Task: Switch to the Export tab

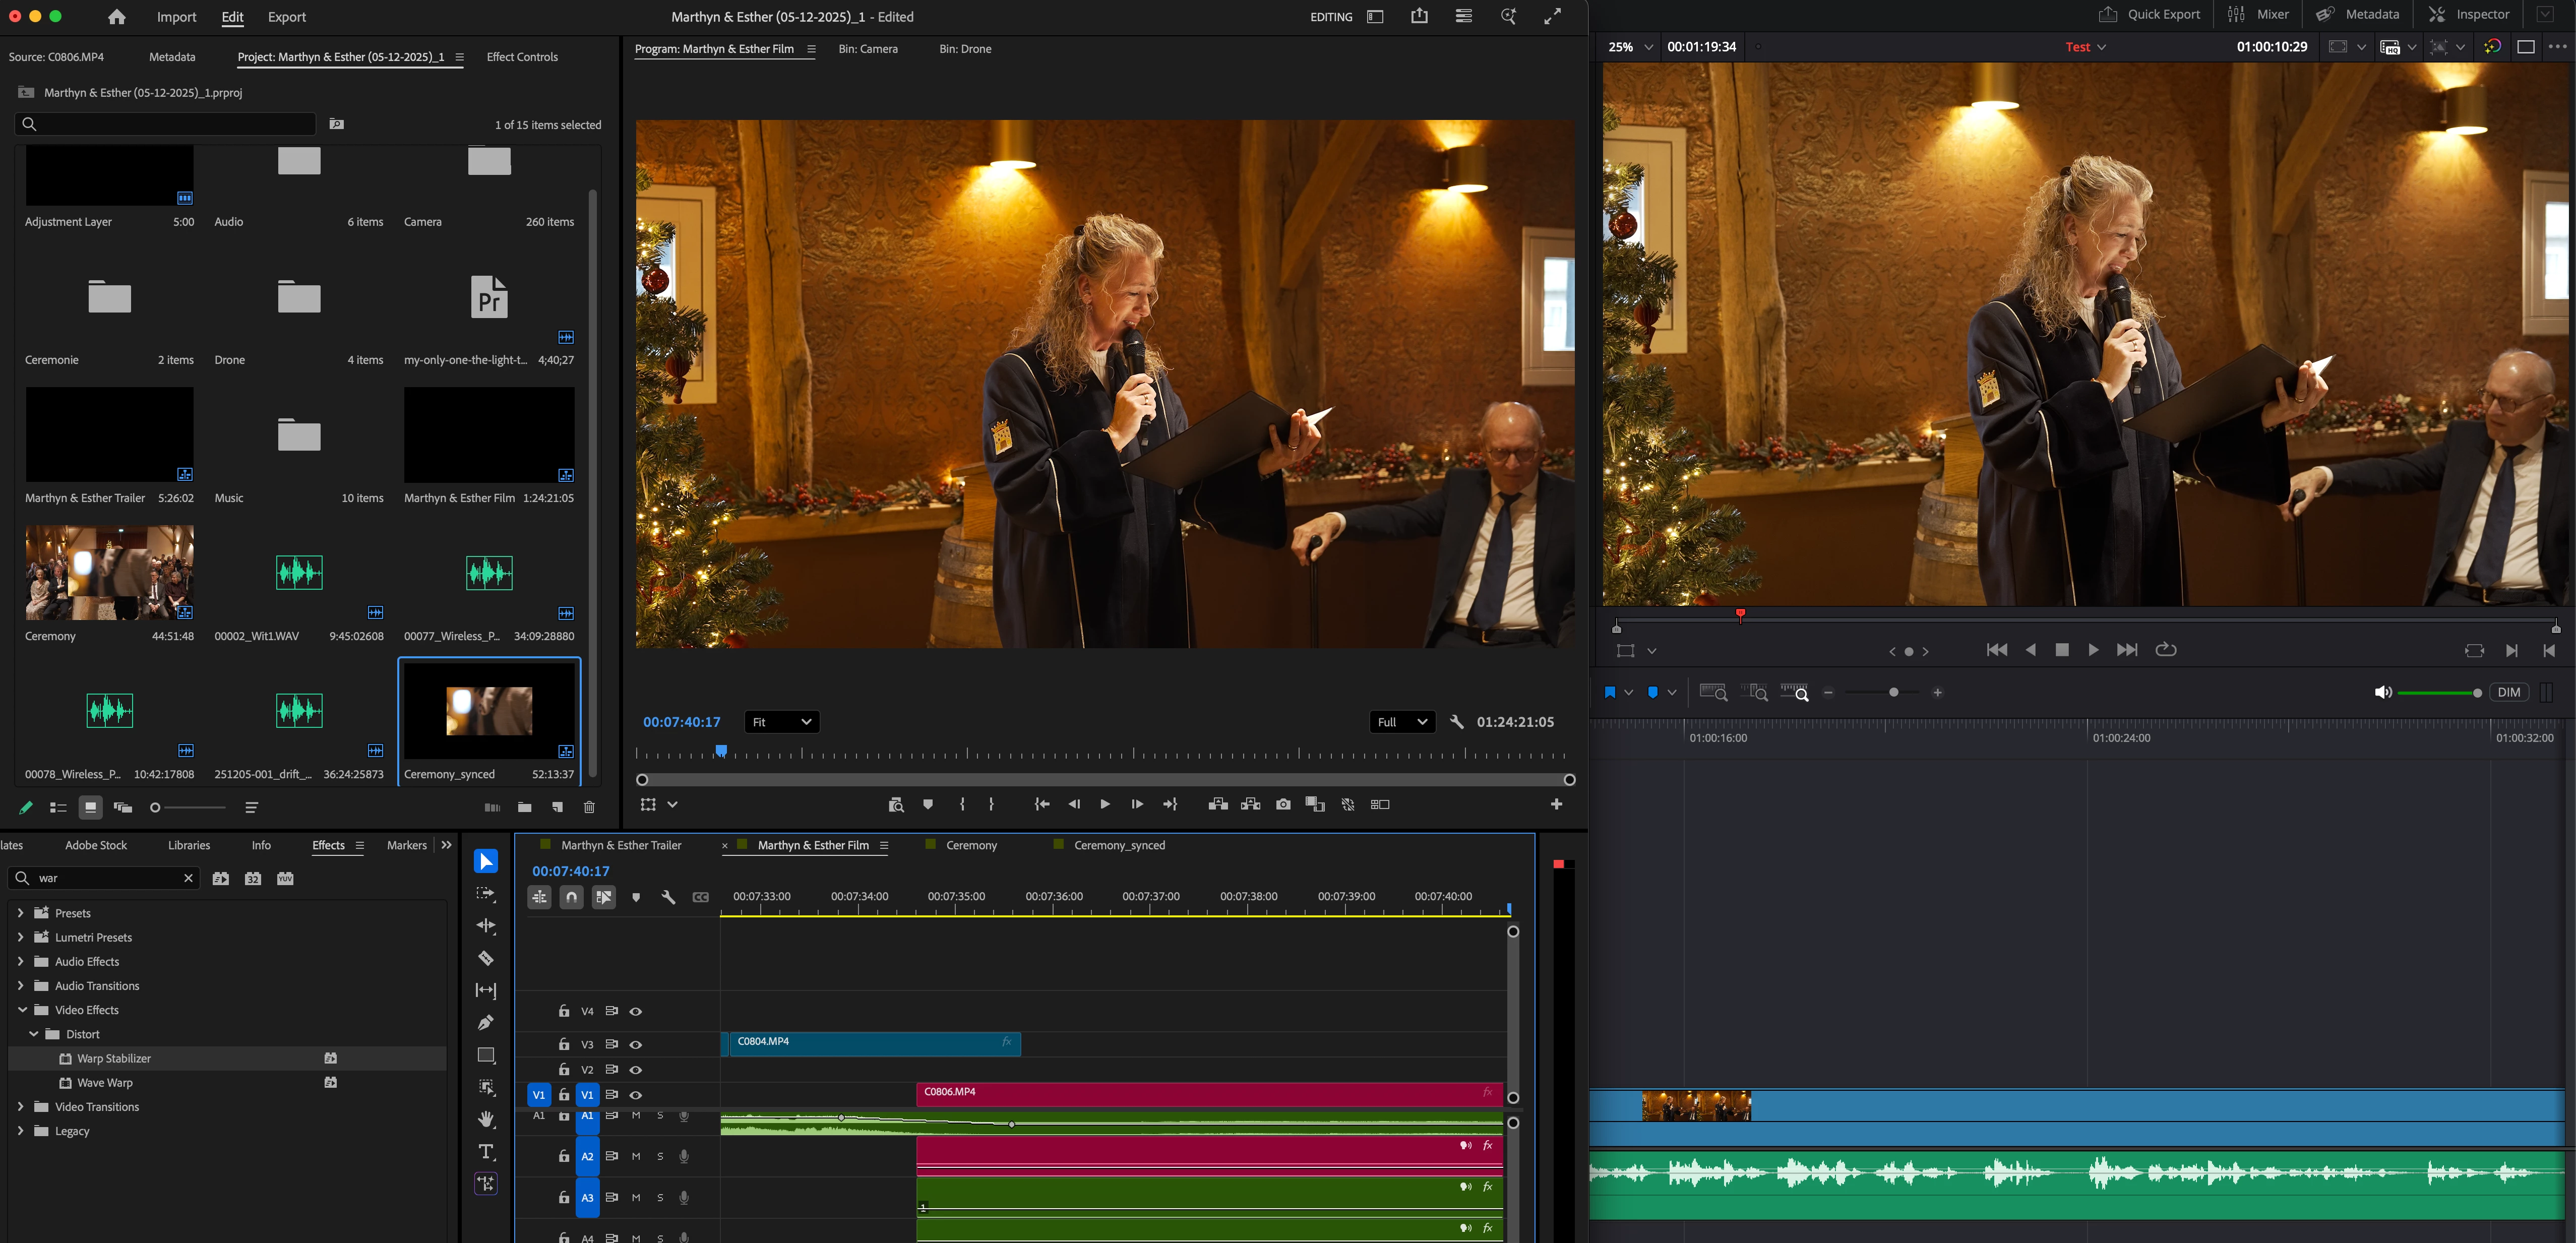Action: [287, 17]
